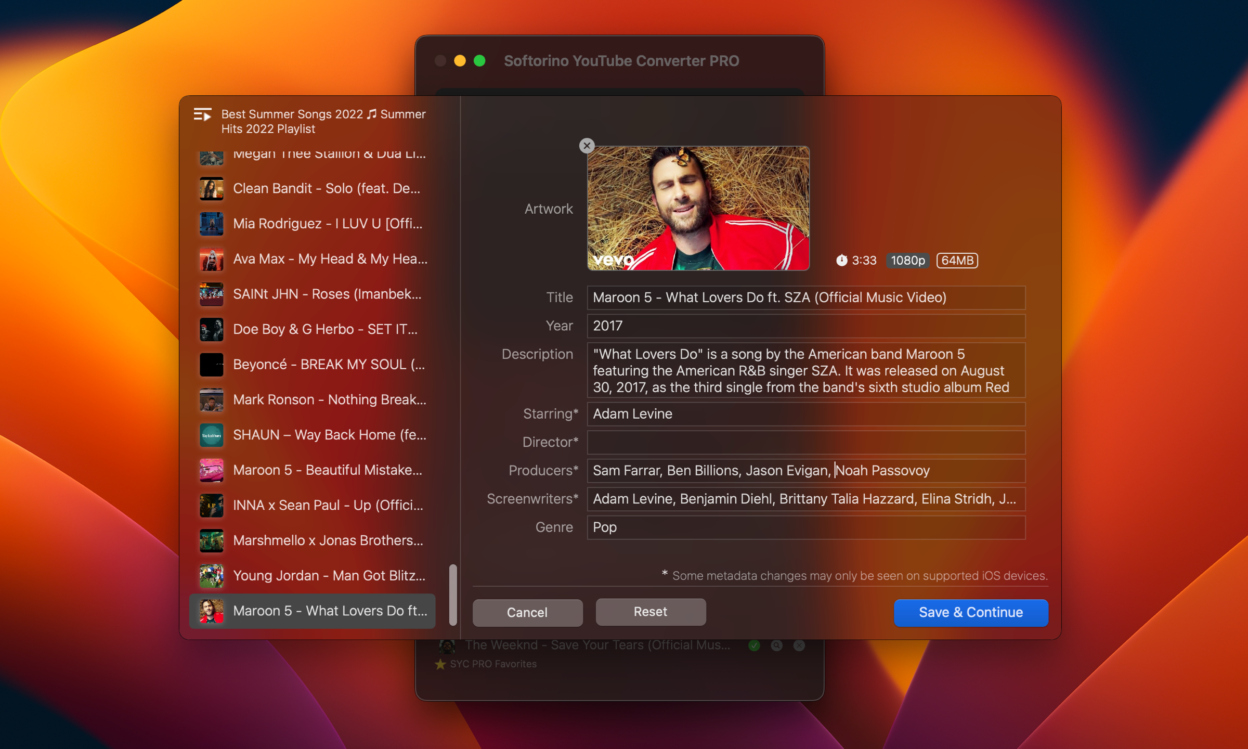Click the 1080p quality badge icon
1248x749 pixels.
coord(908,259)
